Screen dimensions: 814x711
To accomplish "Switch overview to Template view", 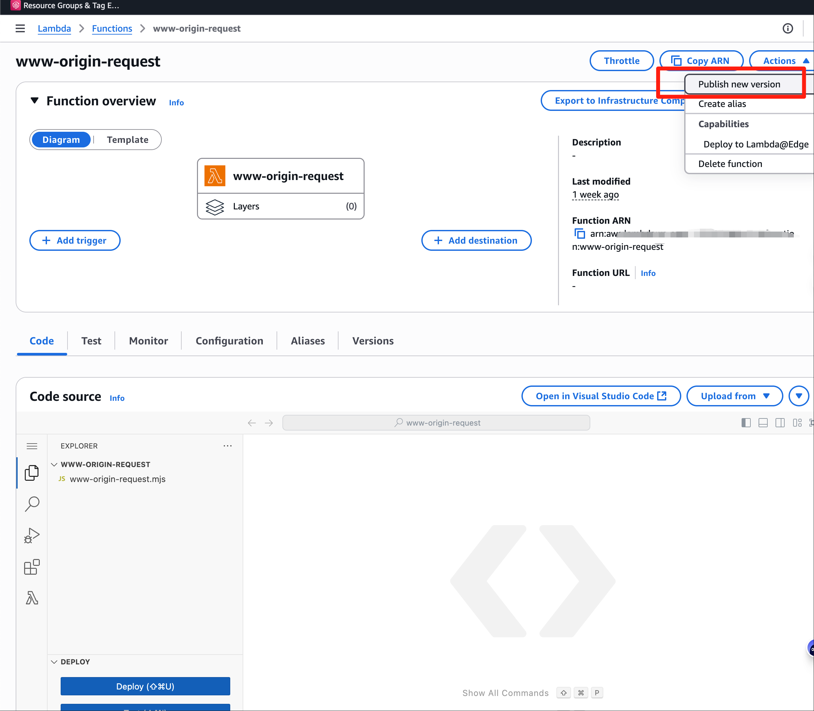I will pos(127,140).
